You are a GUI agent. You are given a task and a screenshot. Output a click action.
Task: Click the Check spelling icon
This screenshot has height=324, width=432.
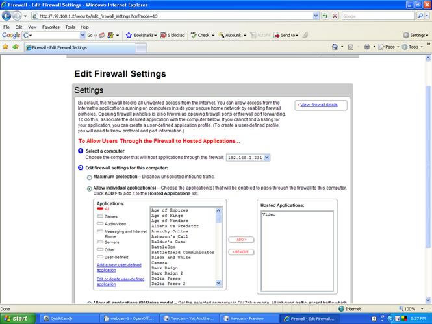(194, 35)
